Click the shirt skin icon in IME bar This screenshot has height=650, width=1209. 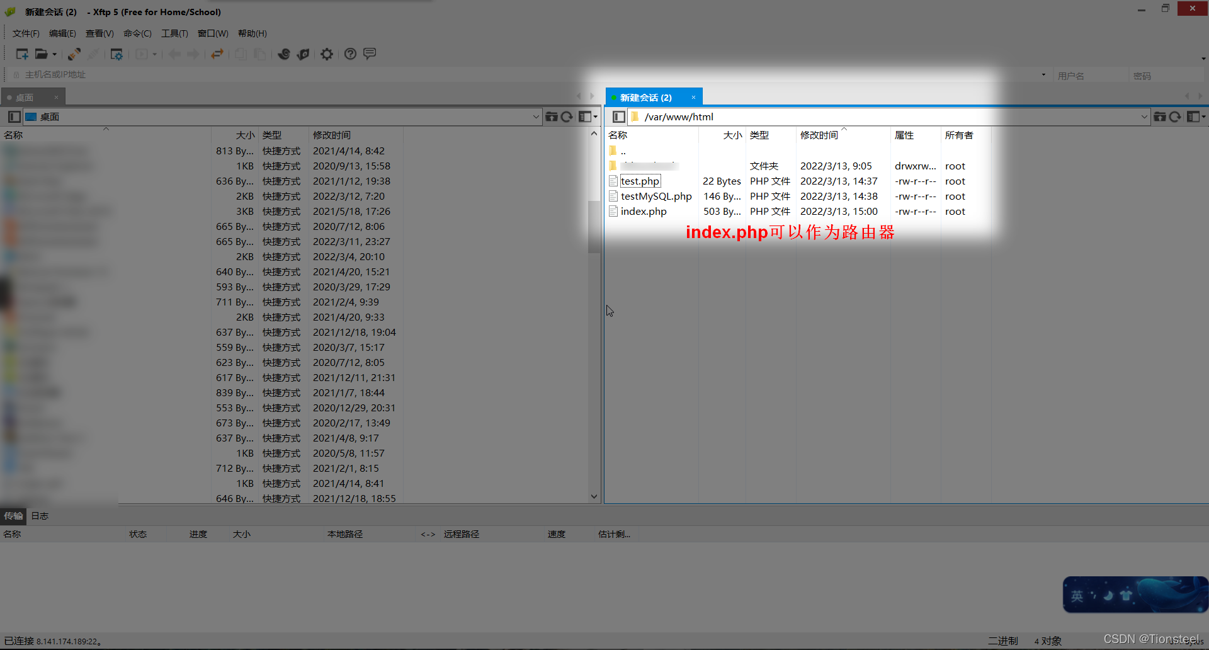pyautogui.click(x=1126, y=595)
